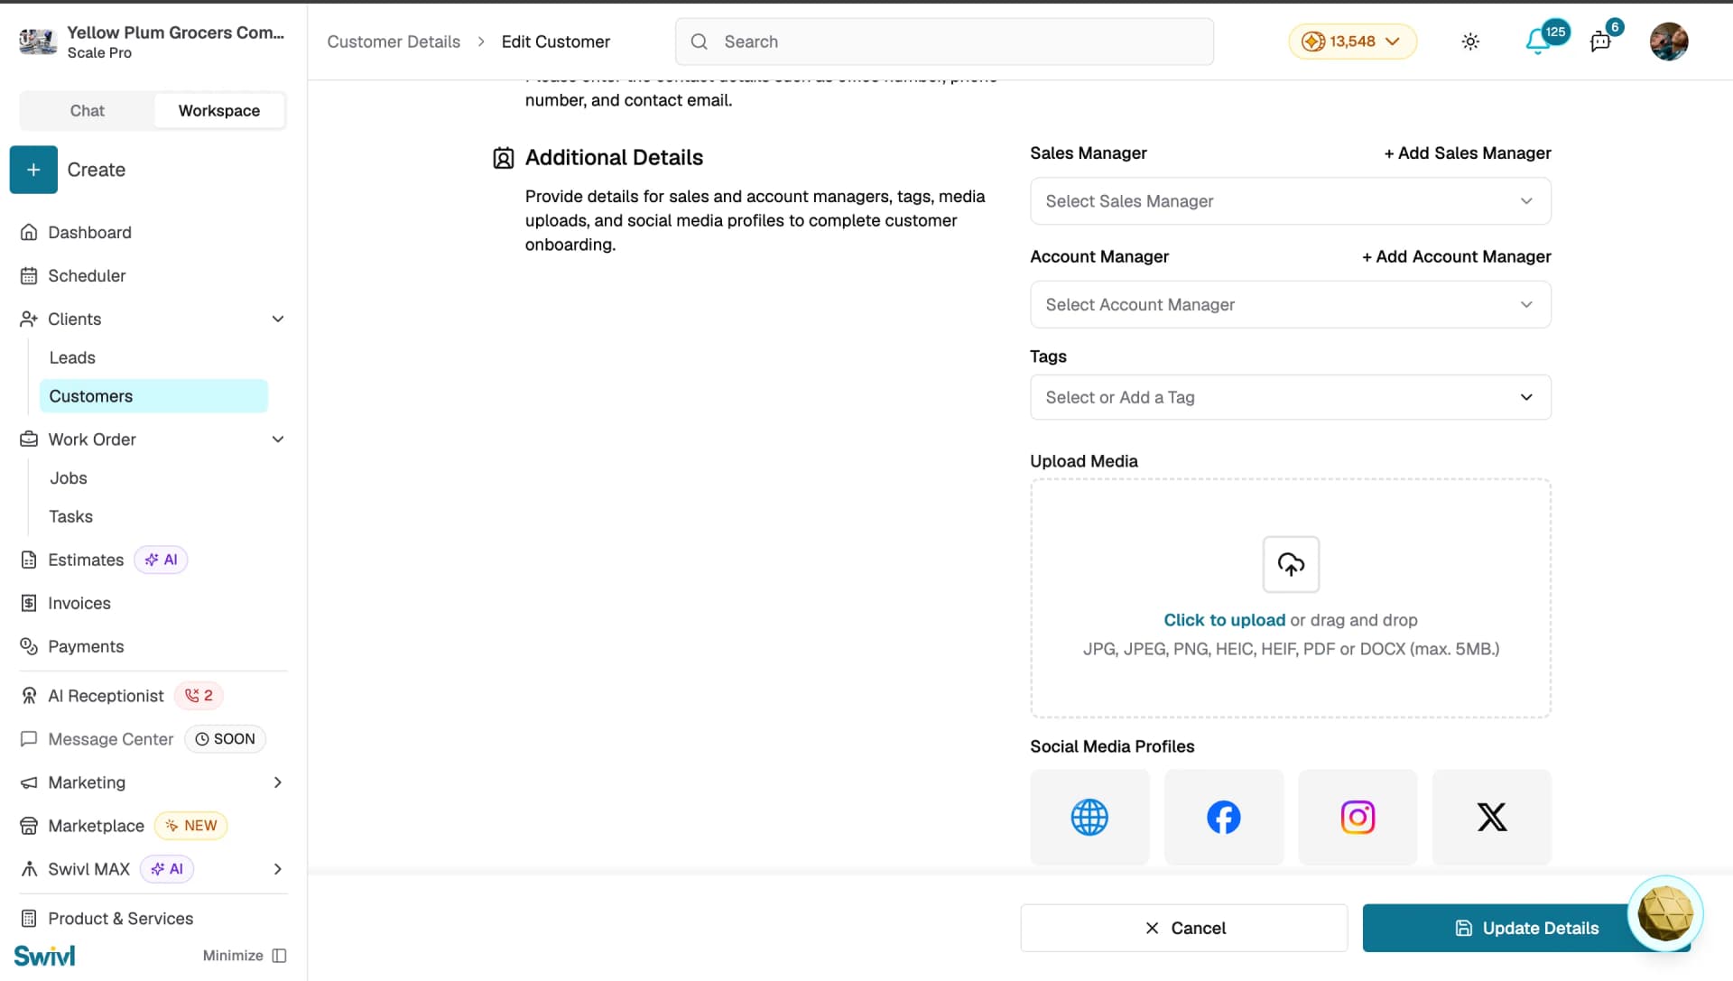Click the Upload Media drop zone
Viewport: 1733px width, 981px height.
click(x=1290, y=598)
